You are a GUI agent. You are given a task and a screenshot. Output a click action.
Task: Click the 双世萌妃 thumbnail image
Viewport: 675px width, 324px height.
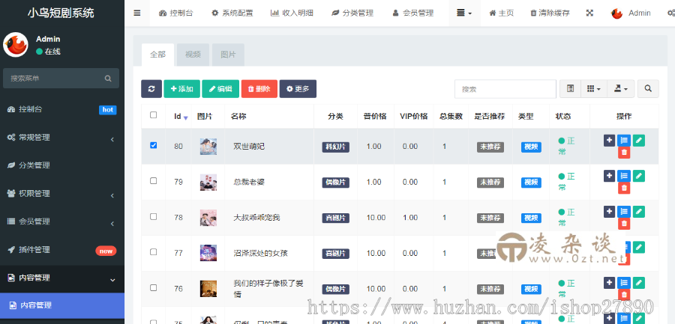tap(208, 147)
